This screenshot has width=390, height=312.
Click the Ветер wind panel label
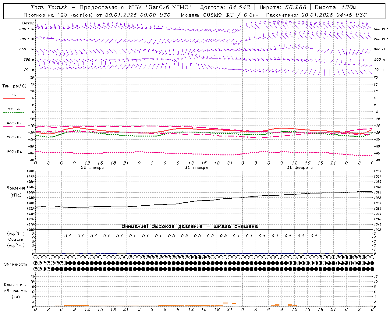click(28, 23)
